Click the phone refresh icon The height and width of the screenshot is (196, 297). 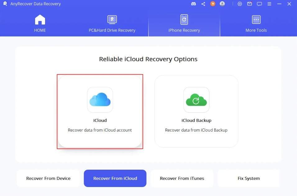click(184, 20)
